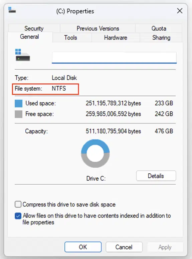Click the drive icon in the title bar
This screenshot has height=259, width=192.
pyautogui.click(x=12, y=10)
